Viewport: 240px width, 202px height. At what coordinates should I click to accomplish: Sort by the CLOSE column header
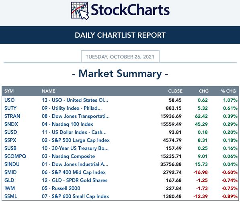pos(175,91)
